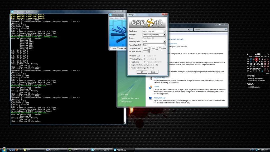The image size is (270, 152).
Task: Open the Display Settings link
Action: click(x=159, y=98)
